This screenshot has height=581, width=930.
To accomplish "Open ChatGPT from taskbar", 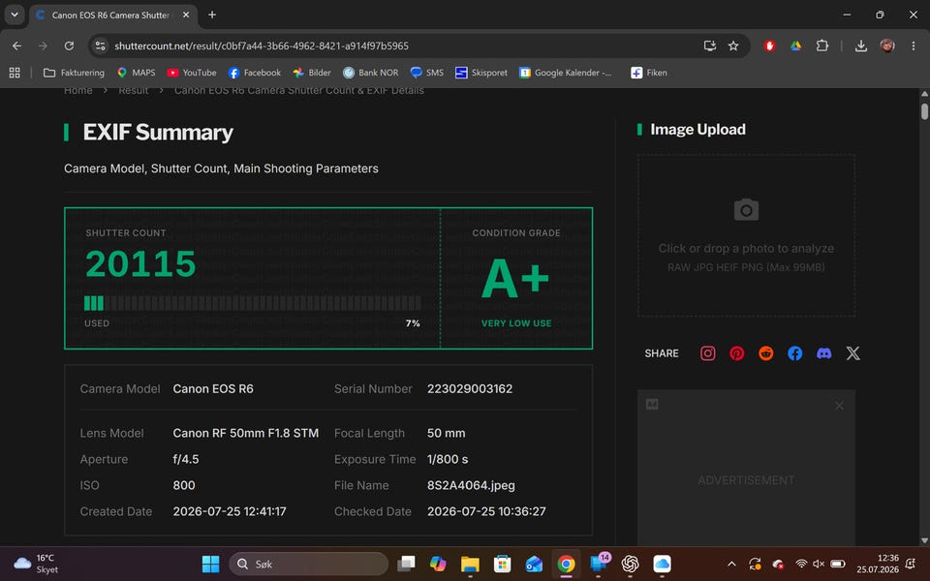I will coord(630,564).
